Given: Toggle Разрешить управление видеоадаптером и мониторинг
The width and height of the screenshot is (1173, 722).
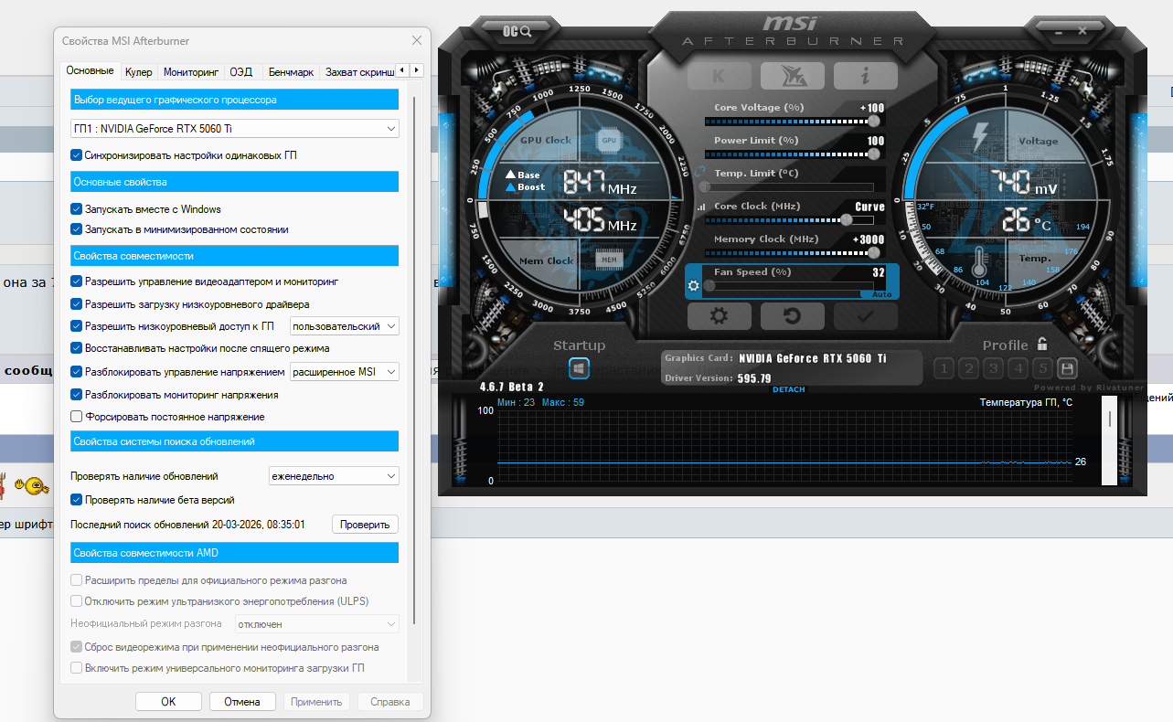Looking at the screenshot, I should (77, 281).
